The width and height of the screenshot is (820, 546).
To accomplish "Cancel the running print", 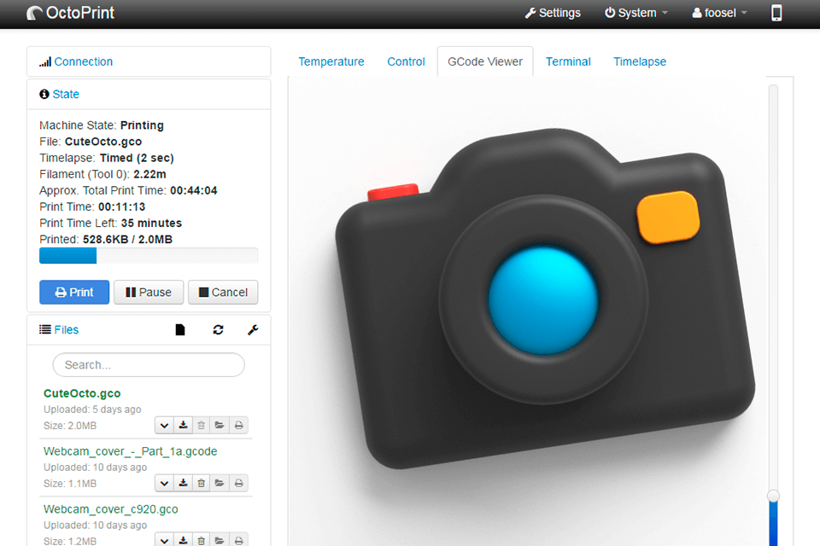I will coord(223,292).
